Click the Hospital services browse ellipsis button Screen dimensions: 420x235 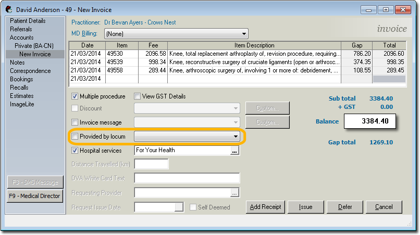234,151
